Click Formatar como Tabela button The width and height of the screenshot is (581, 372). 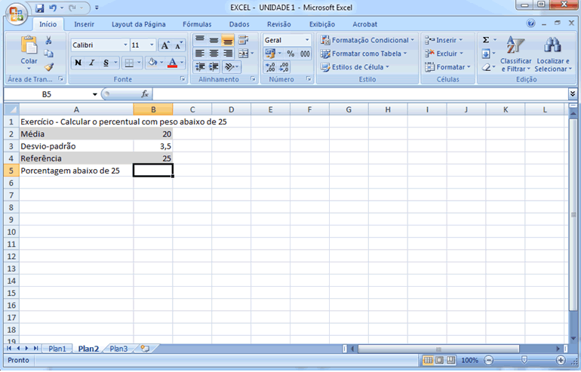pos(363,54)
